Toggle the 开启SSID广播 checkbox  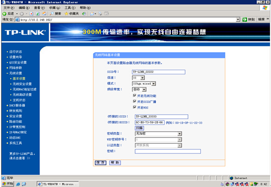134,101
